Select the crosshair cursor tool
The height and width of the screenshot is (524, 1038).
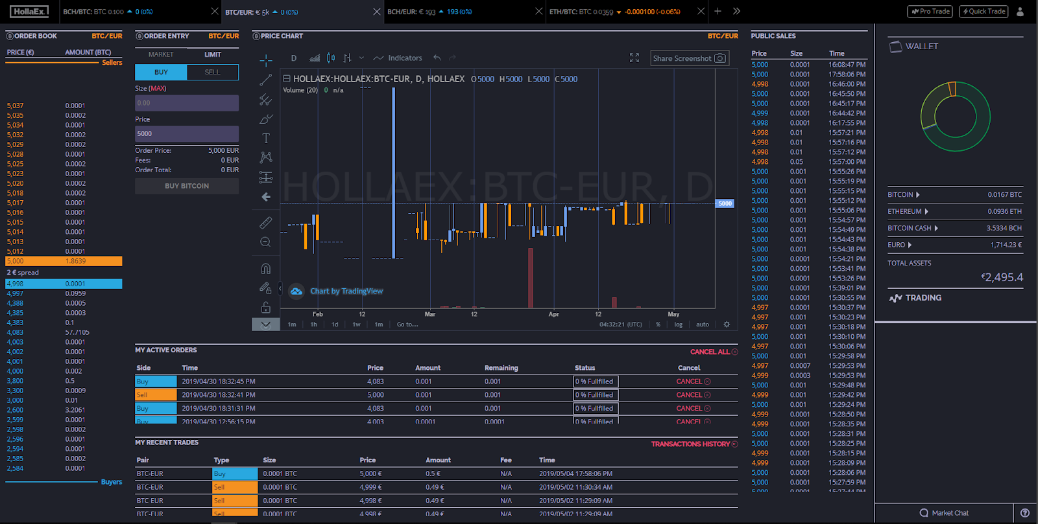266,61
